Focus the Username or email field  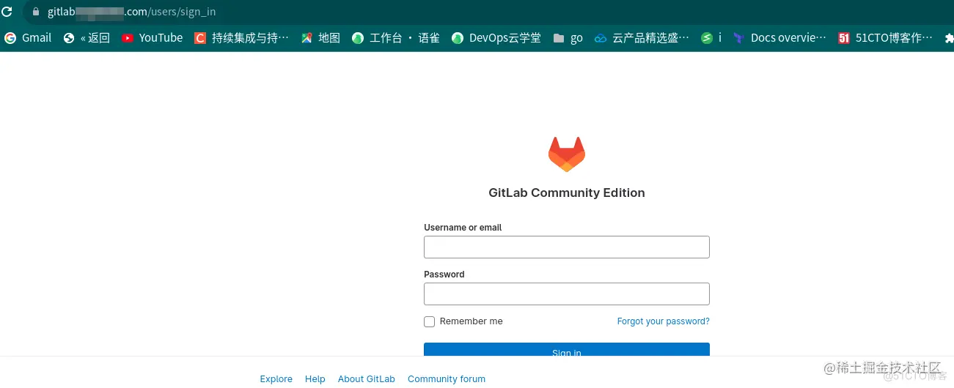[567, 247]
